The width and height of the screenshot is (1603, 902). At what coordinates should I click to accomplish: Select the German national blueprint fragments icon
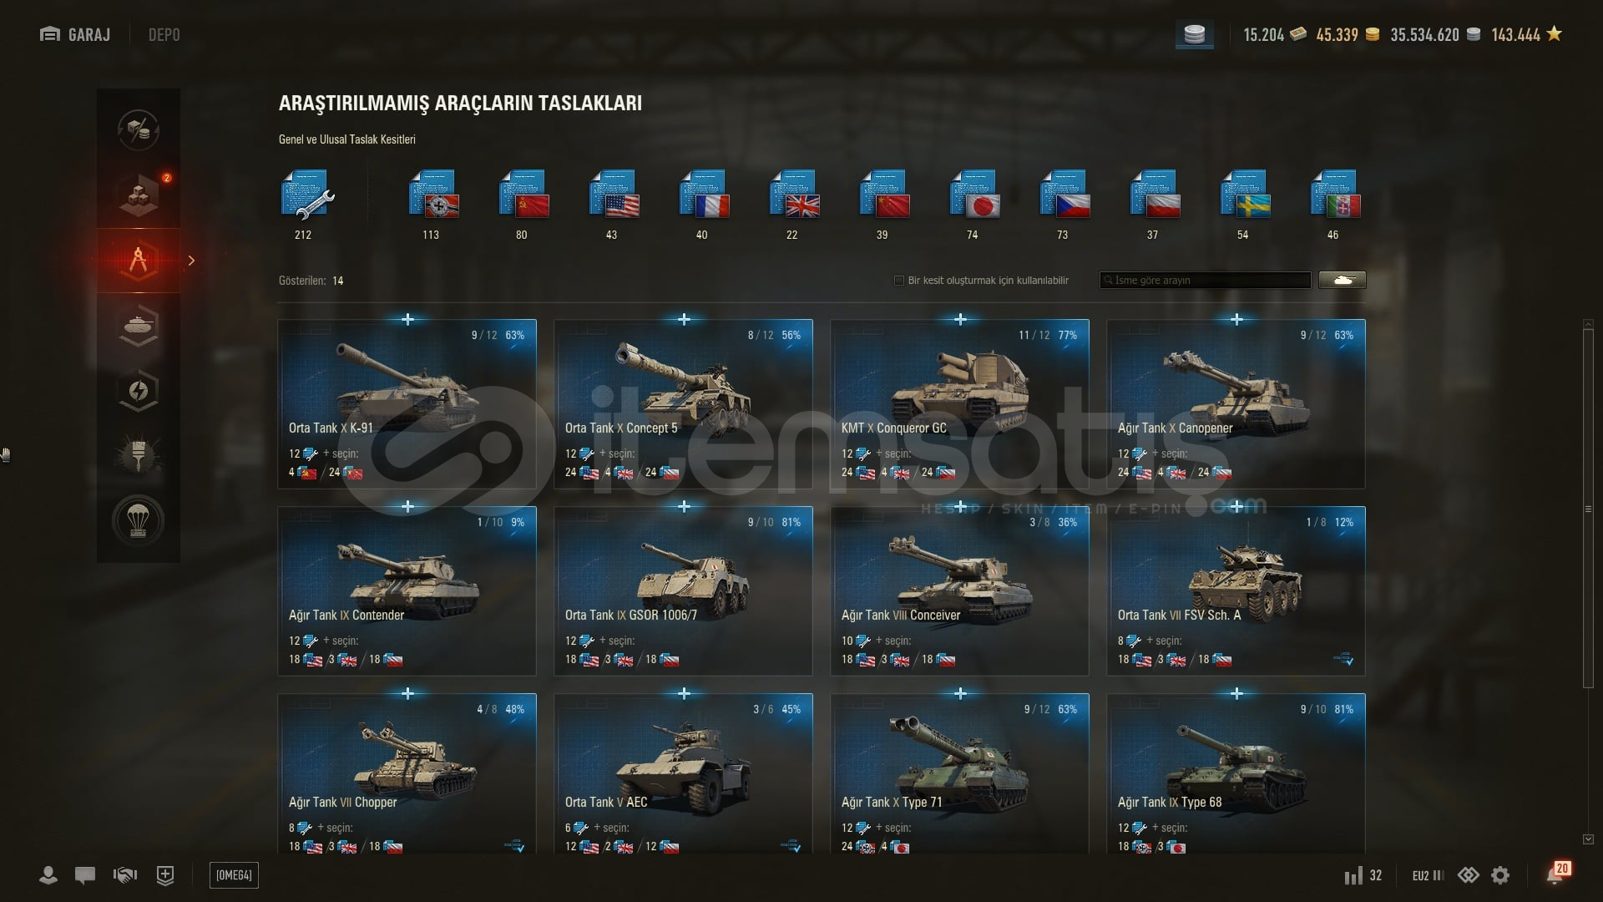[433, 195]
